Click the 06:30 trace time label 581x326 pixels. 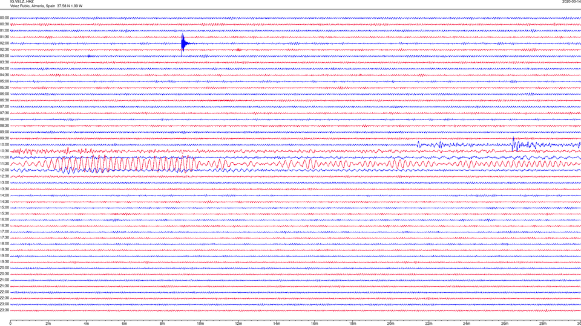[4, 100]
